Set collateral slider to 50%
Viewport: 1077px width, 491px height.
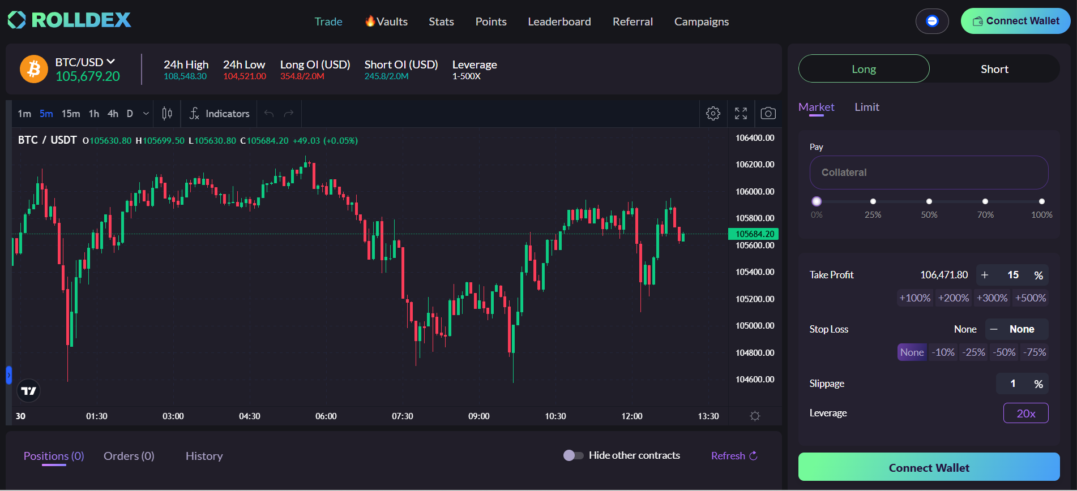[x=929, y=201]
